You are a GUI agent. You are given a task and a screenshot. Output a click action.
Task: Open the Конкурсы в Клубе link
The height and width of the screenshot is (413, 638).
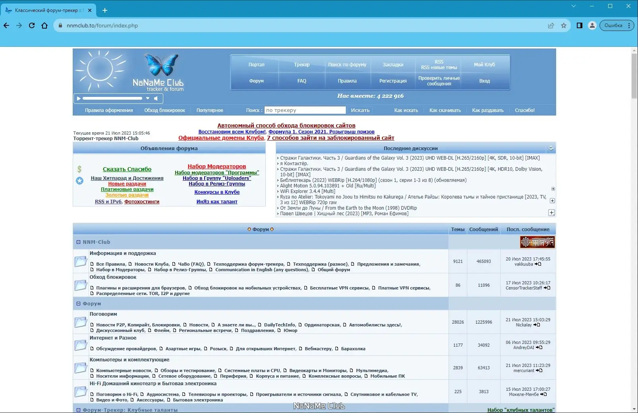coord(217,192)
